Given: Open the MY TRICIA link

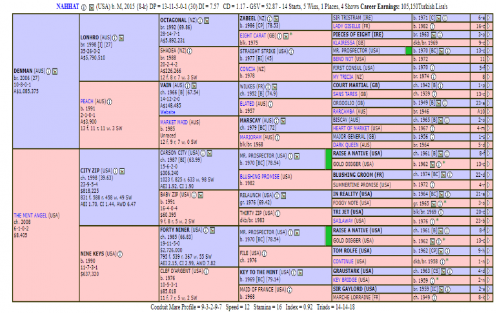Looking at the screenshot, I should 343,77.
